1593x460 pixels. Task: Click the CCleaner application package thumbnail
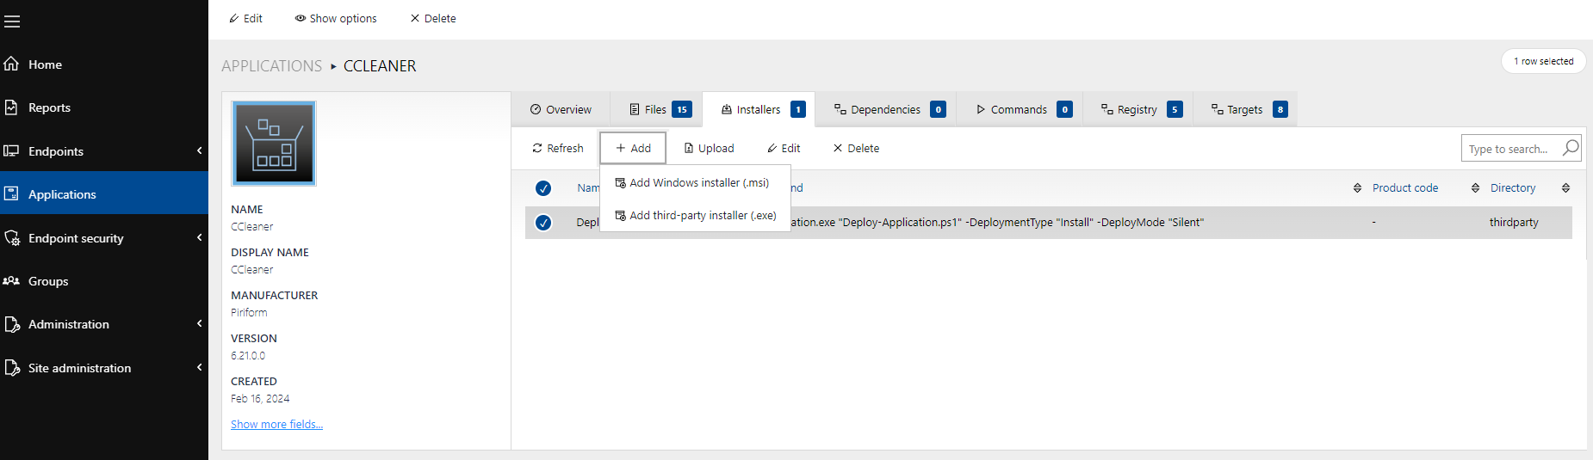point(274,144)
